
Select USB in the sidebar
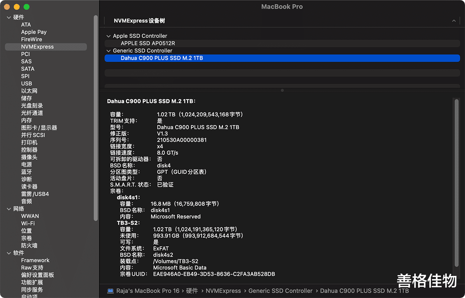26,83
